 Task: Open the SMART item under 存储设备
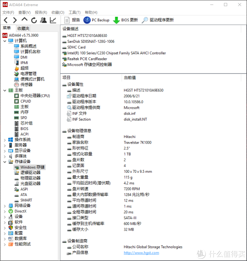coord(26,200)
